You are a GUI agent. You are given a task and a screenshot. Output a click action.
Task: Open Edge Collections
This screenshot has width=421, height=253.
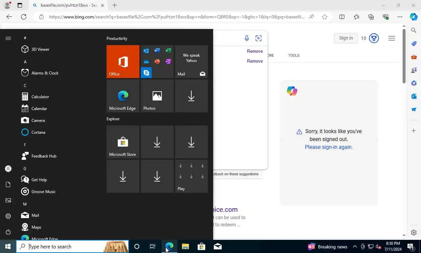371,17
